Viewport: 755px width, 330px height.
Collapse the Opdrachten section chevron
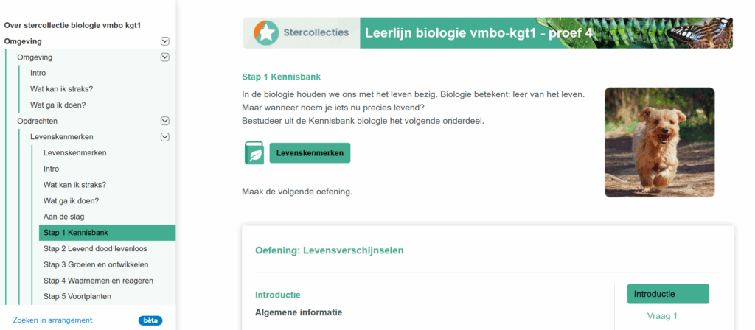coord(165,121)
